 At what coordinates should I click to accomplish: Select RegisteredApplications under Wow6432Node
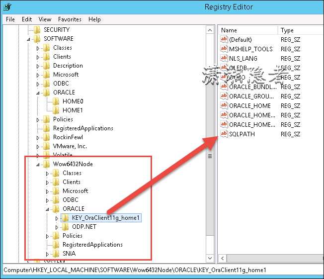click(92, 245)
